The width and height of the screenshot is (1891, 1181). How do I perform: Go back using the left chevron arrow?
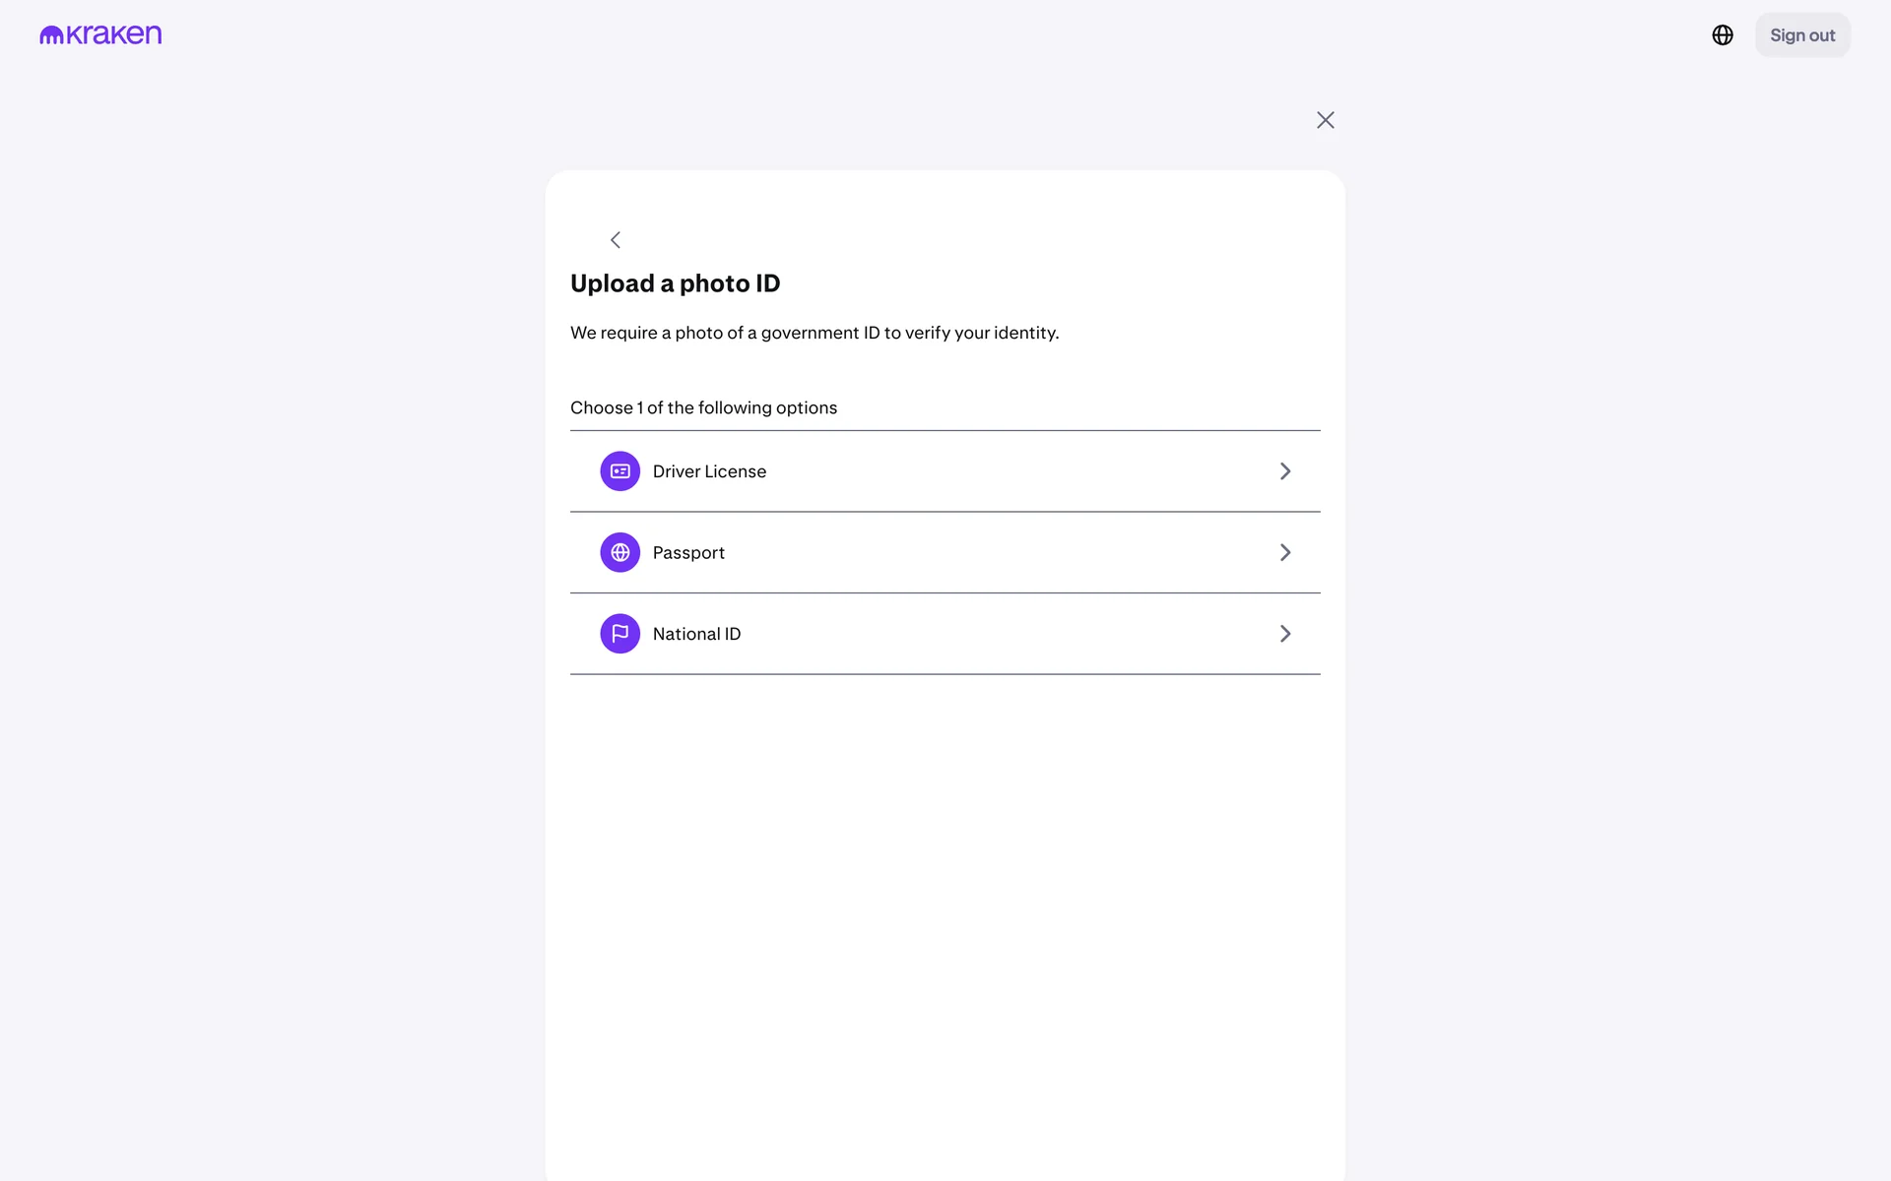[x=616, y=240]
